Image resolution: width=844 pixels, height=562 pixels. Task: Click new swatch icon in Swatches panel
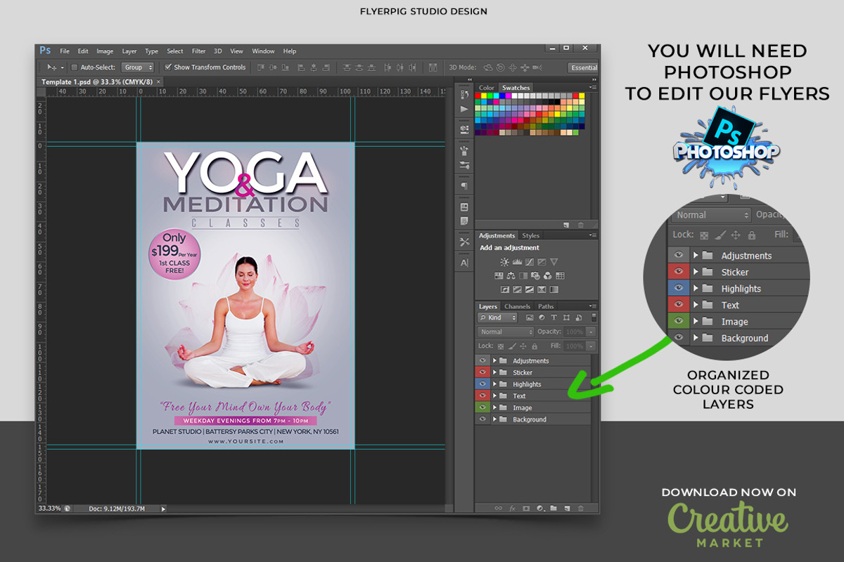[x=566, y=225]
